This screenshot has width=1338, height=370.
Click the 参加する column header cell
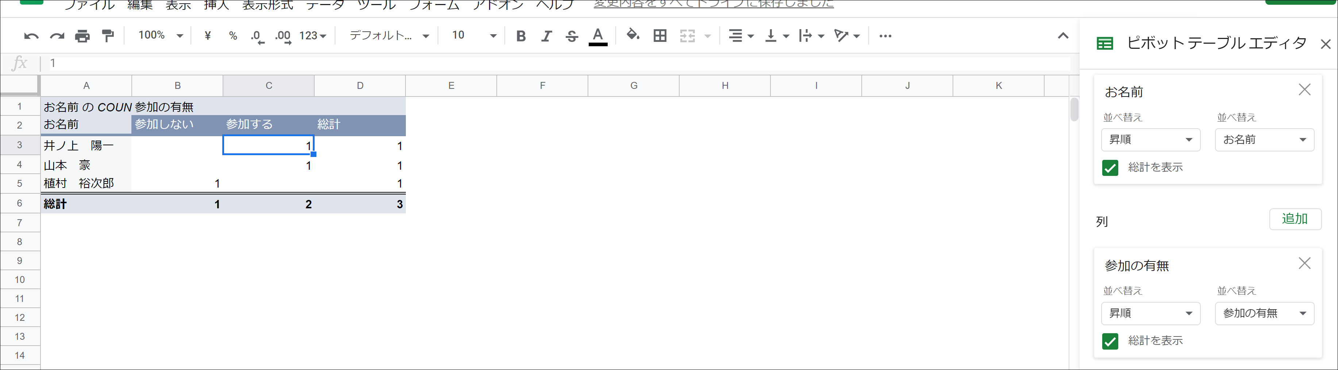click(x=269, y=125)
